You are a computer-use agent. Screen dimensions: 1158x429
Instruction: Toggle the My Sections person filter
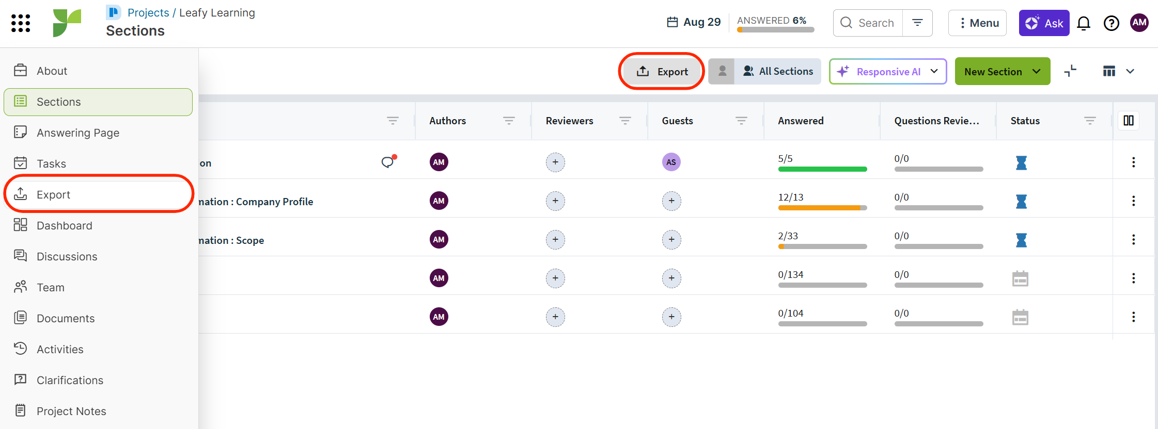(x=722, y=71)
